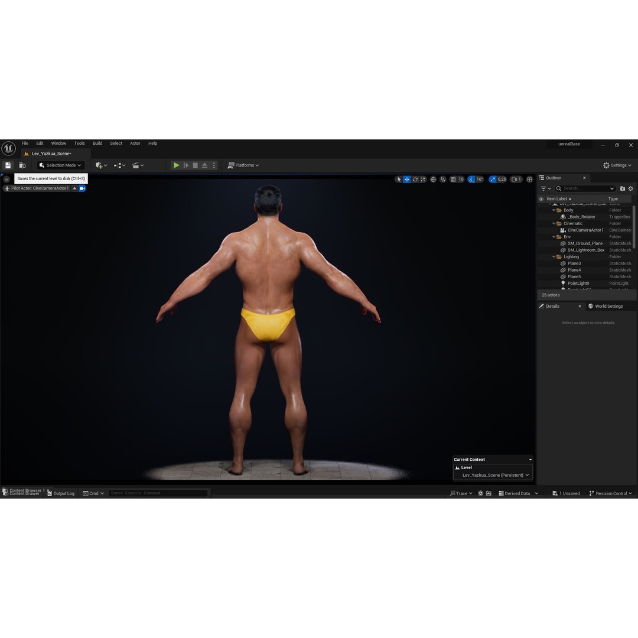Open the Add content cube-plus button
Image resolution: width=638 pixels, height=638 pixels.
point(101,165)
